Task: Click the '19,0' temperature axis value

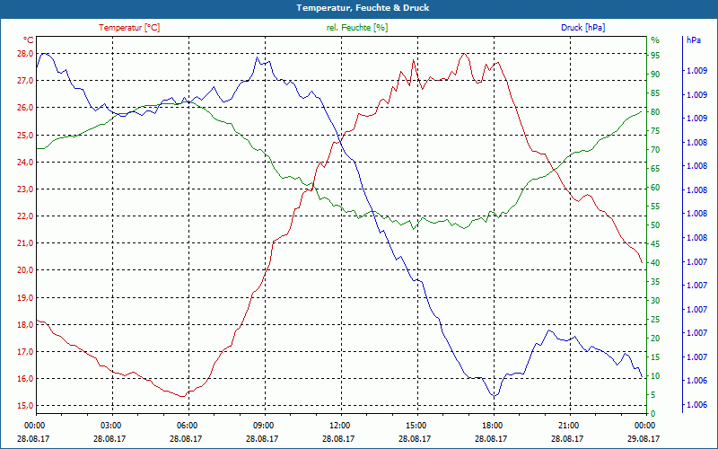Action: coord(25,298)
